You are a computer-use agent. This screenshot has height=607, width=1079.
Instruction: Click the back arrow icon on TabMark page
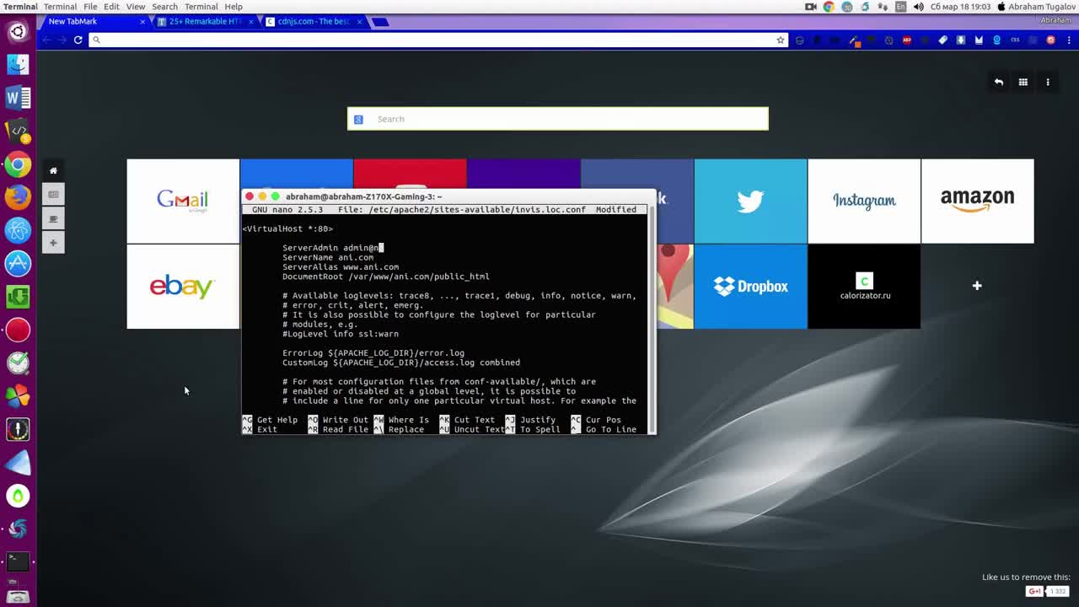[x=999, y=82]
